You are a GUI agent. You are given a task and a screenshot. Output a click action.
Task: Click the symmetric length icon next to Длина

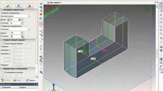click(x=8, y=20)
